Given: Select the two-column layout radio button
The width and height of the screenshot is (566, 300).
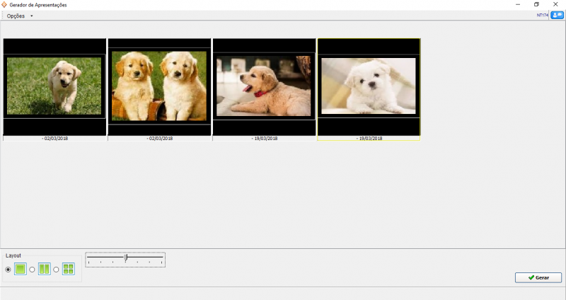Looking at the screenshot, I should (x=32, y=270).
